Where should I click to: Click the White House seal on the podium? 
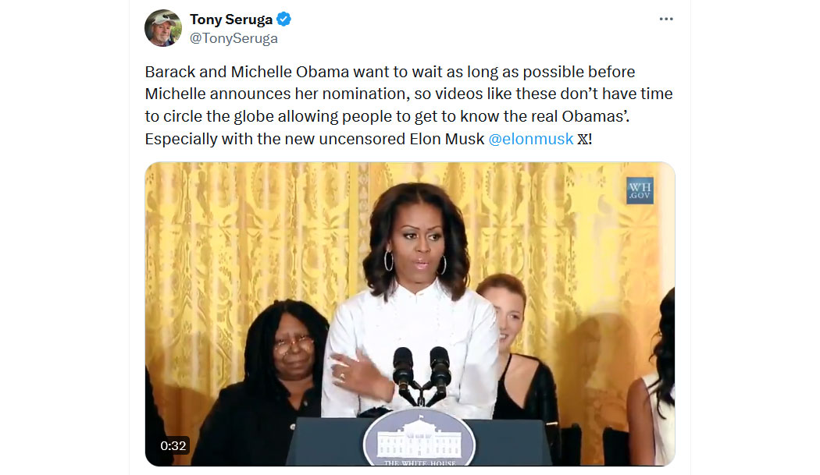[419, 438]
